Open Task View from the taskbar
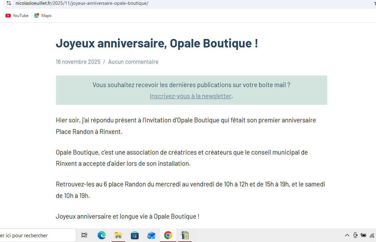Screen dimensions: 376x242 coord(84,235)
